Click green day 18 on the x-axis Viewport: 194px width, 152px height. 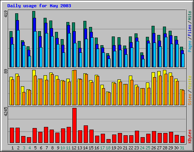[108, 148]
